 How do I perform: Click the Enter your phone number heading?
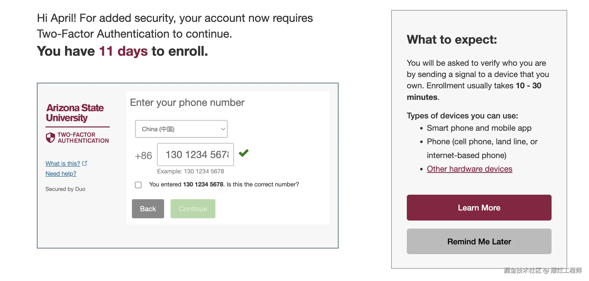click(187, 103)
